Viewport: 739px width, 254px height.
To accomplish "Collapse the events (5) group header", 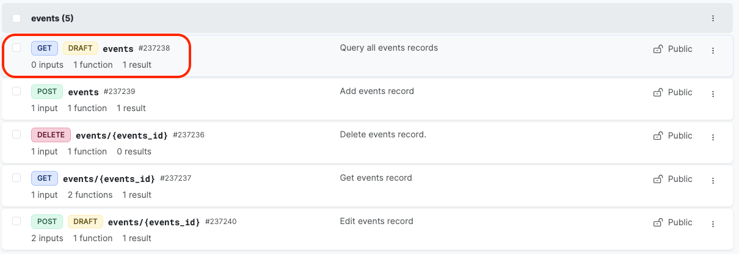I will point(53,18).
